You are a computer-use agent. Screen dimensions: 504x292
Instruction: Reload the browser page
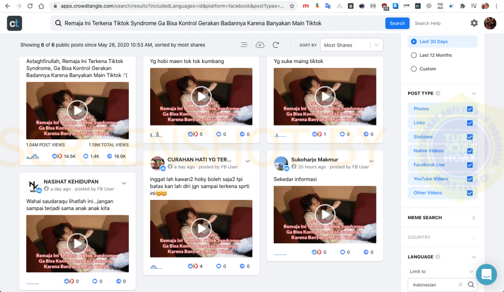tap(30, 6)
